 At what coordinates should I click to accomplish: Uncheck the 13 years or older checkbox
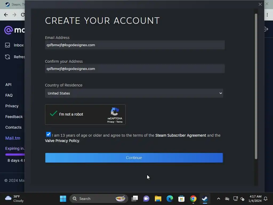click(x=49, y=135)
